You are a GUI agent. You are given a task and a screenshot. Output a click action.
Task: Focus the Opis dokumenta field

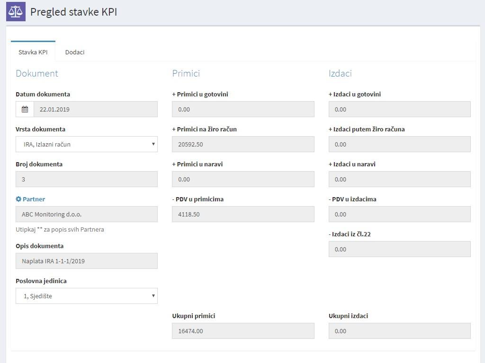[x=87, y=261]
